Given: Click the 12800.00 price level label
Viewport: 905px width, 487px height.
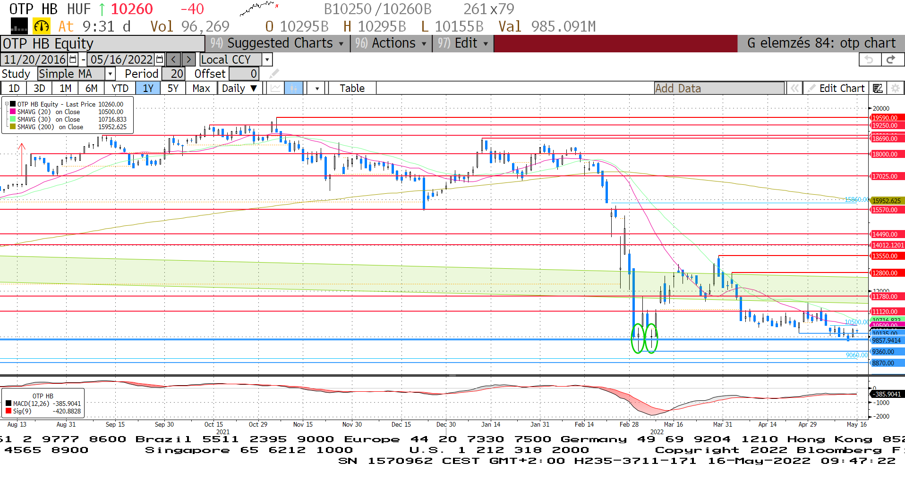Looking at the screenshot, I should tap(887, 273).
